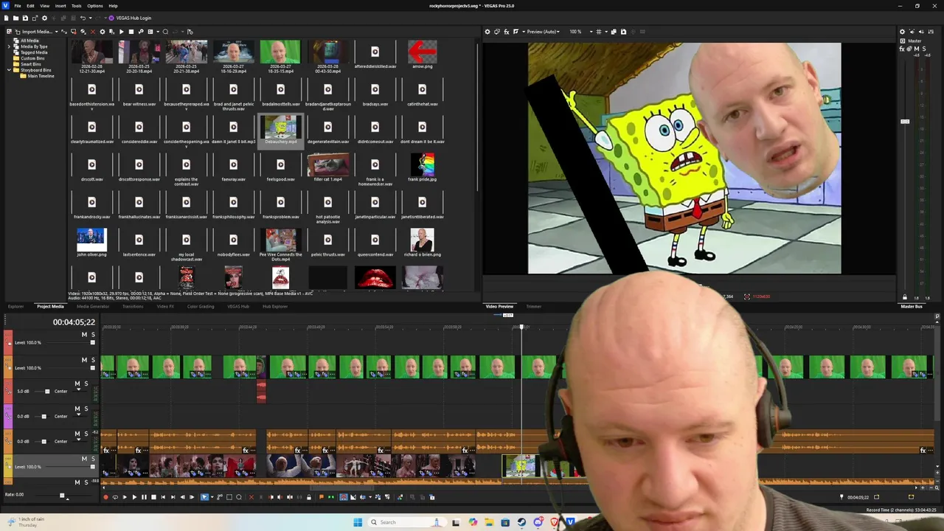Image resolution: width=944 pixels, height=531 pixels.
Task: Mute the green-screen video track
Action: 84,360
